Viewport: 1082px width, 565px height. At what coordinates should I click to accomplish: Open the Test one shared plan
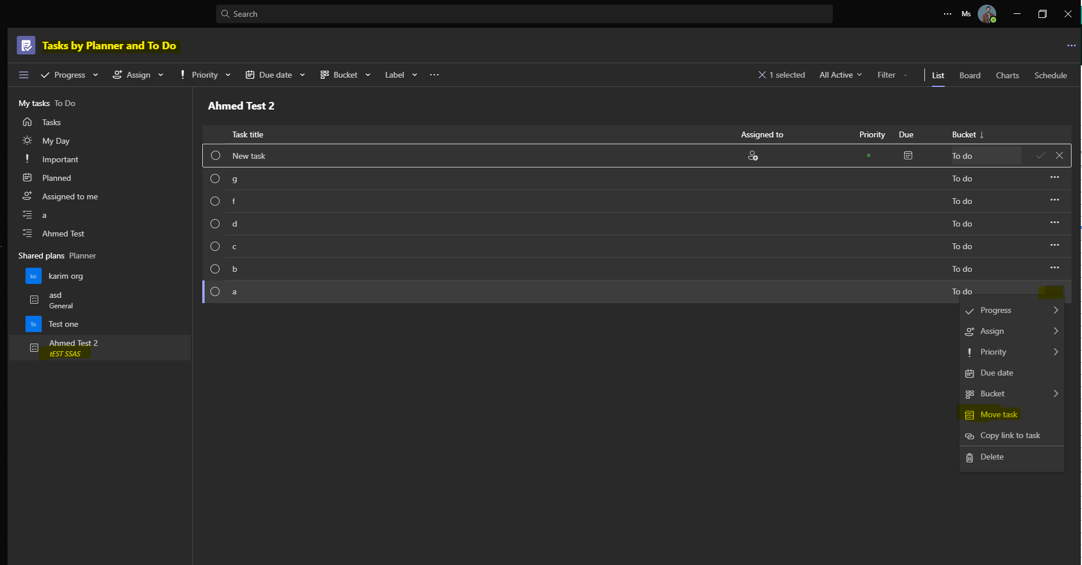[x=63, y=324]
